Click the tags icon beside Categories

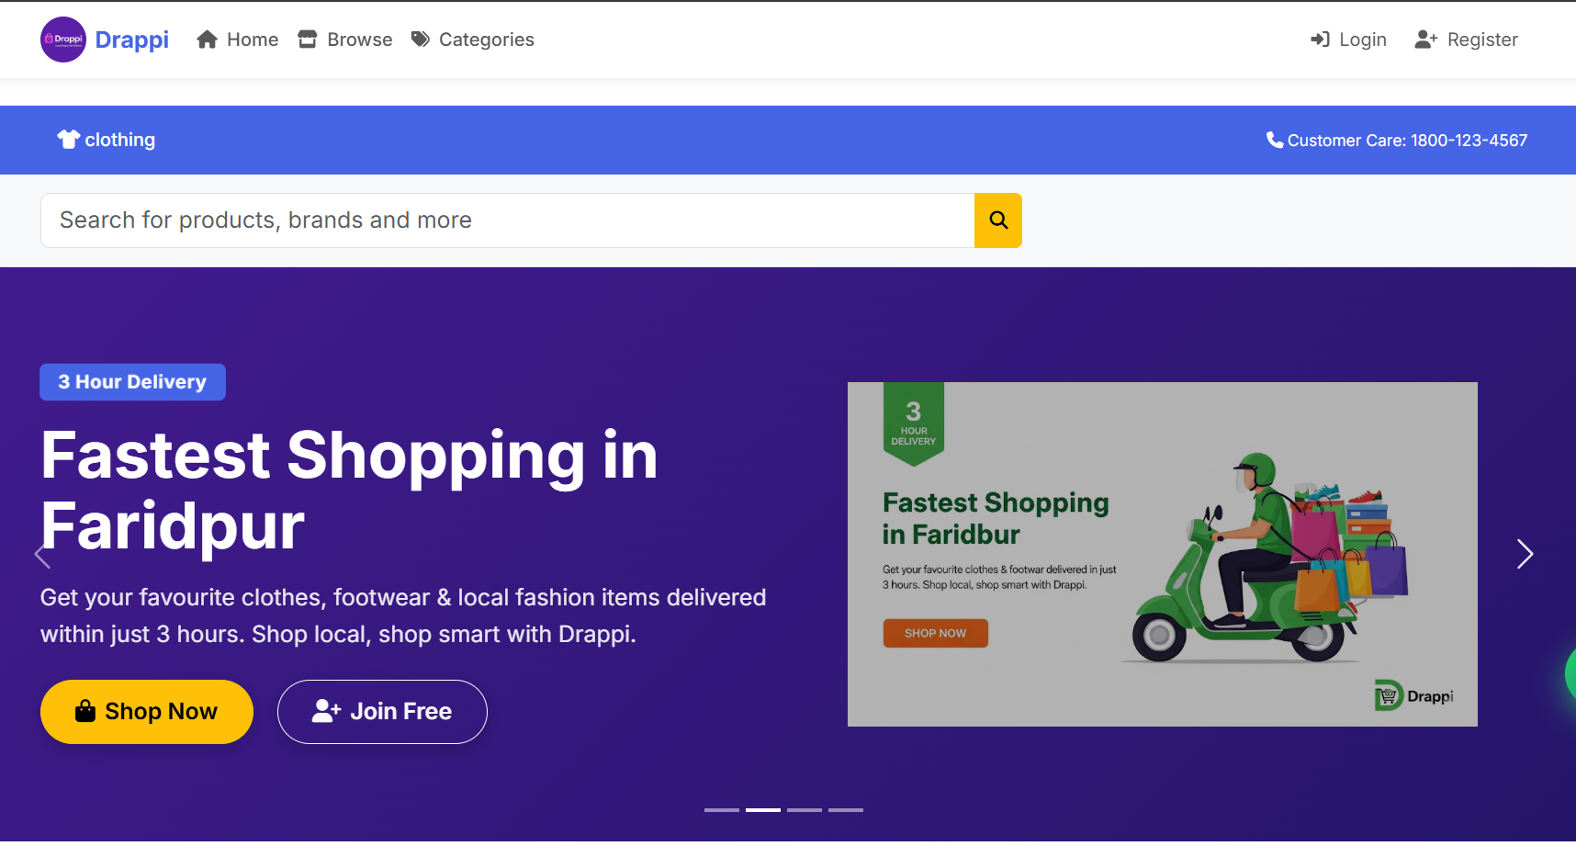[421, 39]
